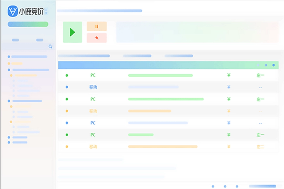This screenshot has width=284, height=189.
Task: Click the 小鹿竞价 deer logo icon
Action: click(x=13, y=11)
